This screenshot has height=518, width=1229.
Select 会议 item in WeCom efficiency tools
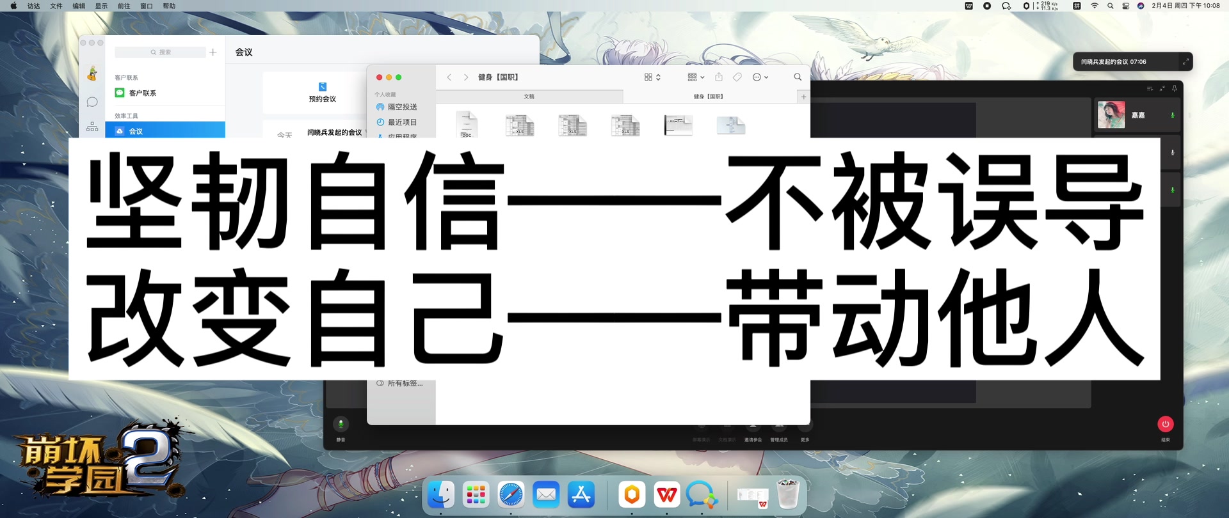click(165, 130)
